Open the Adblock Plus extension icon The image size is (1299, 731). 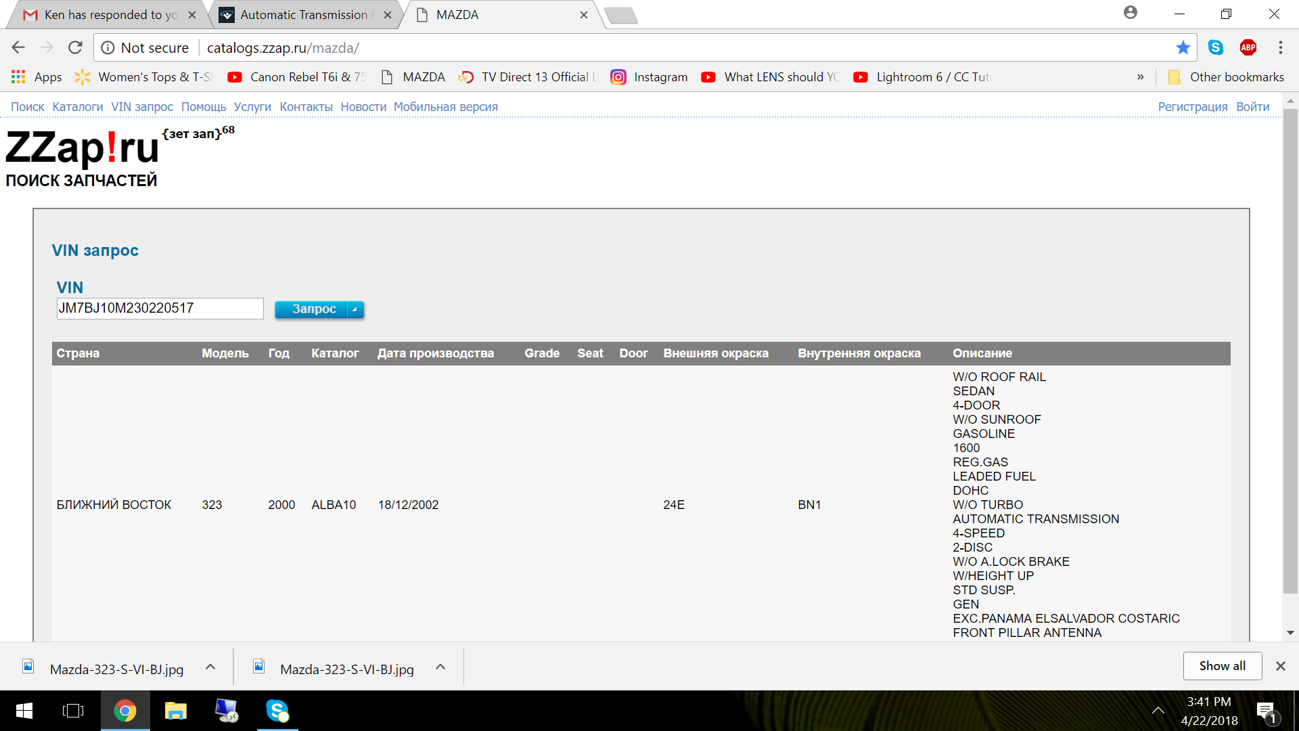tap(1248, 47)
